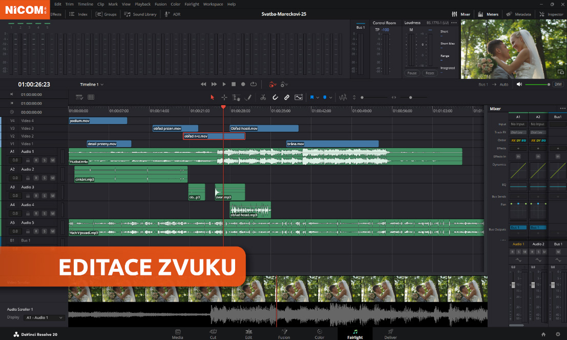The width and height of the screenshot is (567, 340).
Task: Open the A2 Input selector in mixer
Action: point(538,124)
